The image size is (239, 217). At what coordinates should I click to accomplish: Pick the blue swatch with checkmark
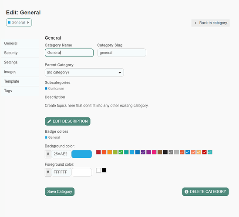(188, 152)
